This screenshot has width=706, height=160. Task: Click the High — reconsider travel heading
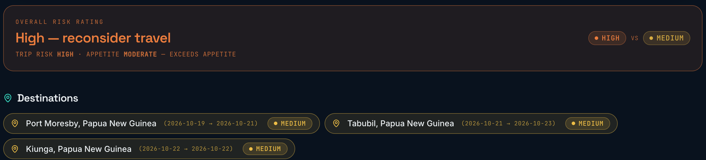pos(93,38)
